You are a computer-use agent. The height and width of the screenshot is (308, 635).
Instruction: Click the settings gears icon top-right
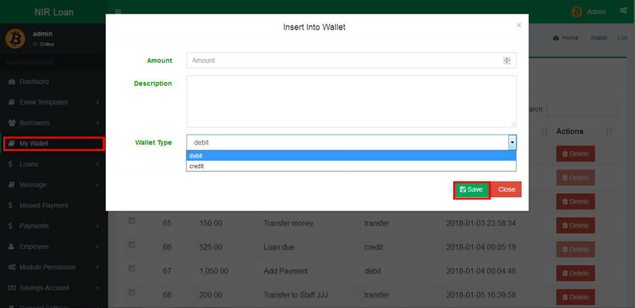pyautogui.click(x=623, y=11)
